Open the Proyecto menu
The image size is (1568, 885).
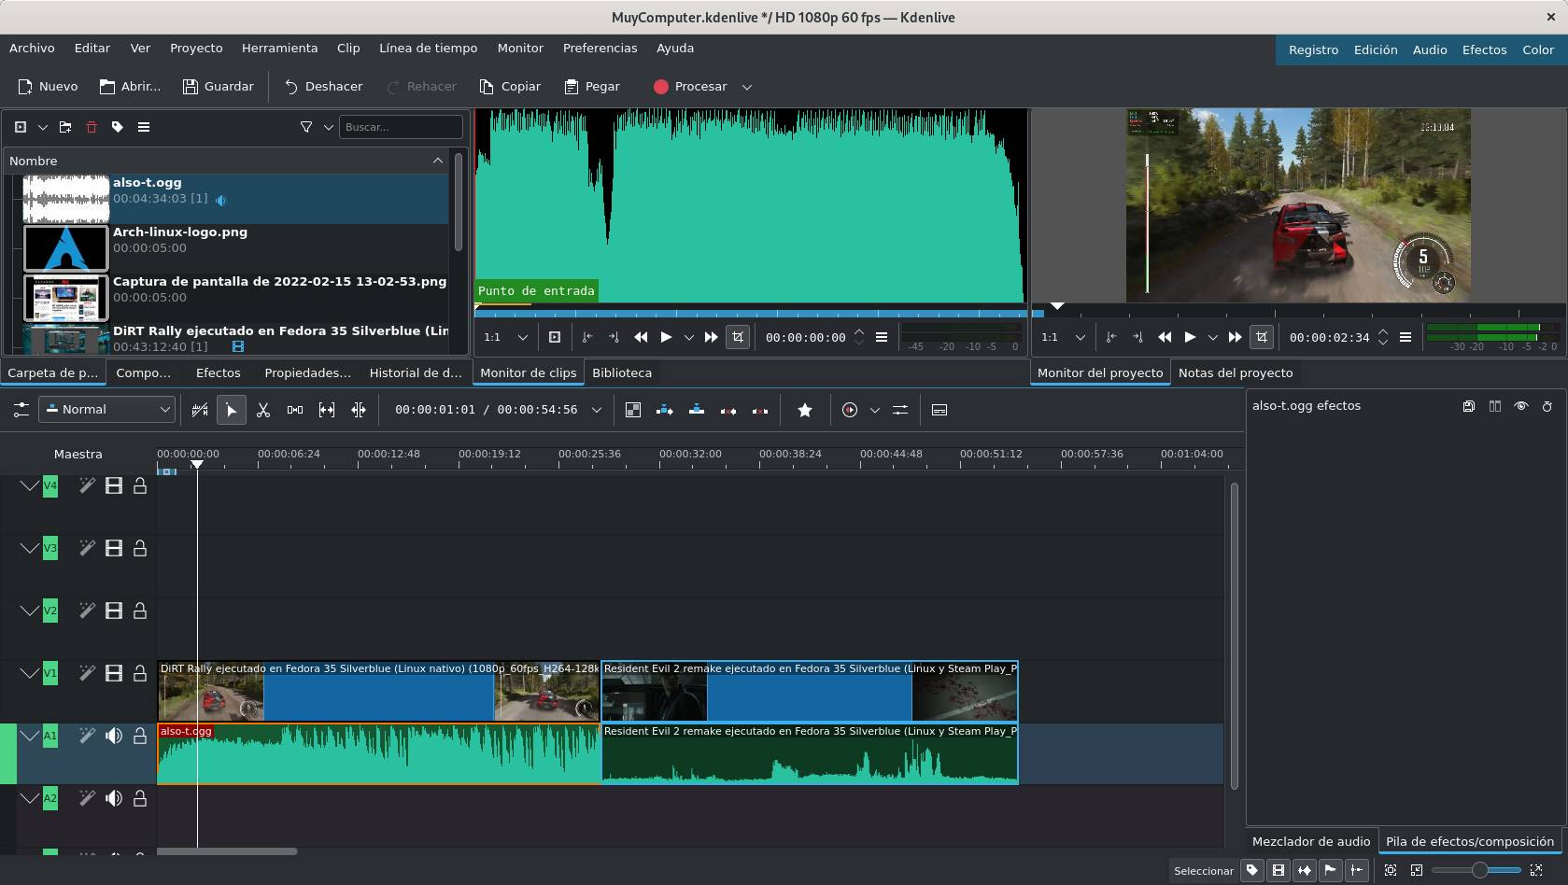[196, 48]
